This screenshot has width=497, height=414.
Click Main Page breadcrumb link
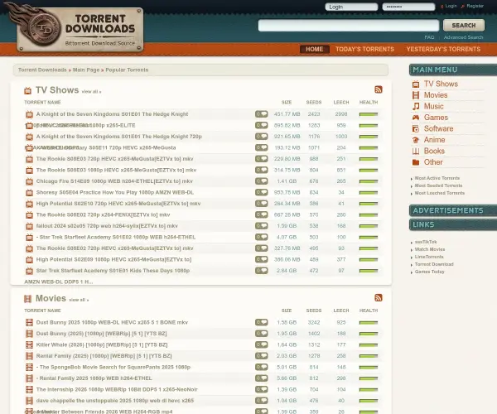click(86, 70)
